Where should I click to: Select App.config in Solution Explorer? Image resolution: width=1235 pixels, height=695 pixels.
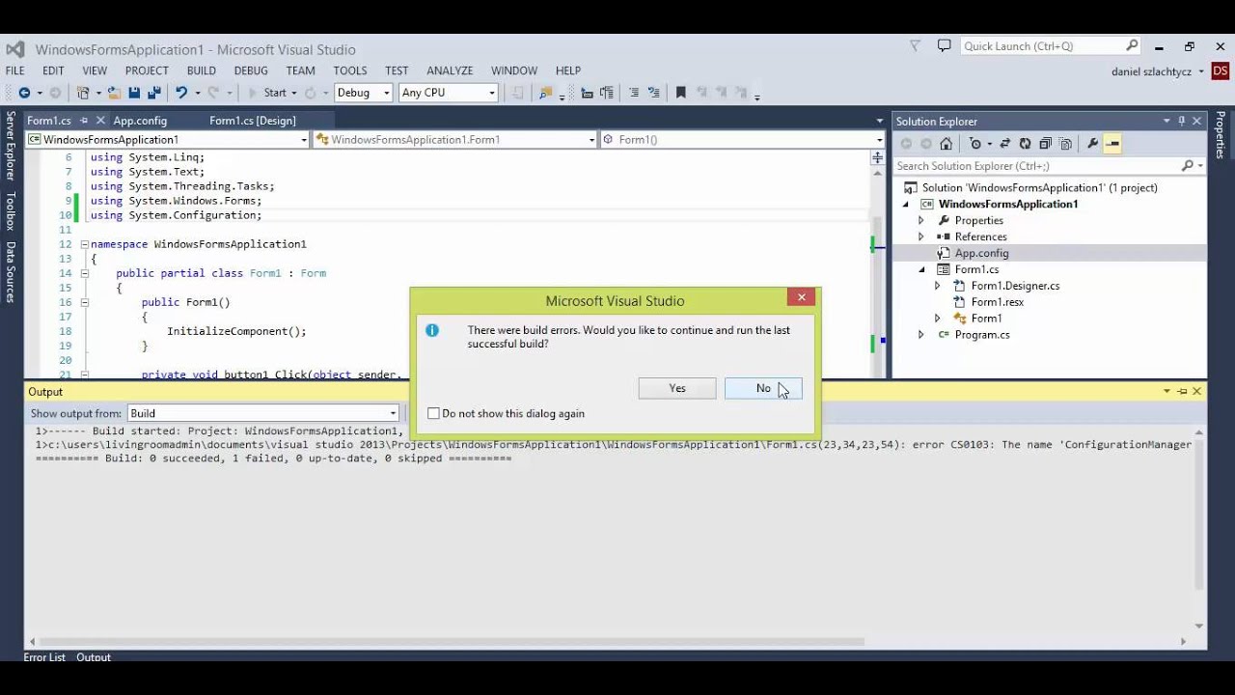pos(981,253)
